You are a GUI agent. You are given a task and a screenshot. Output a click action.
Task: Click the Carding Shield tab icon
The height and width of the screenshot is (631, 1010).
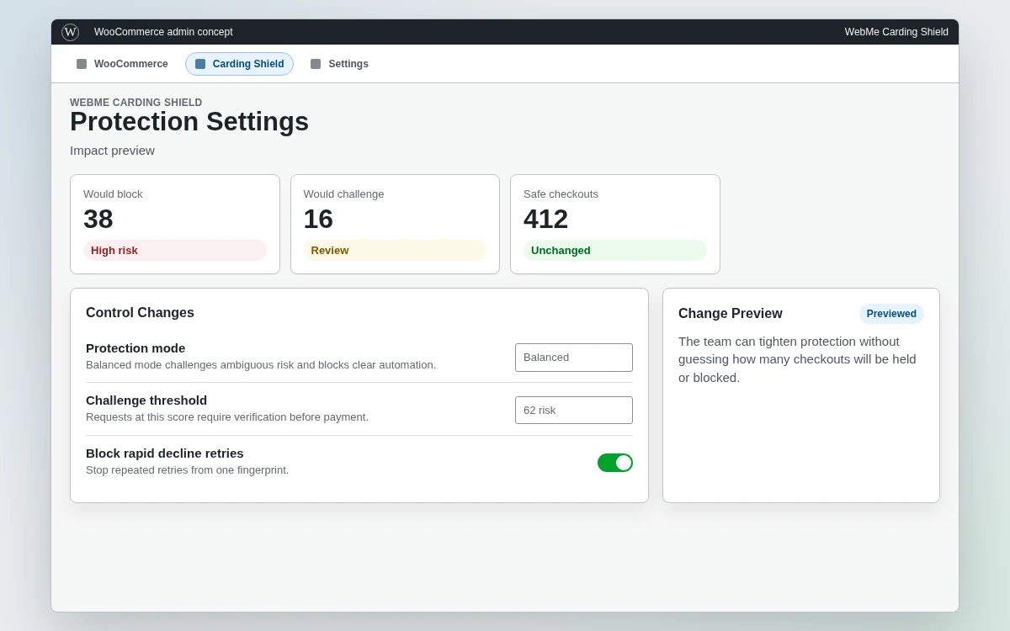pos(200,64)
